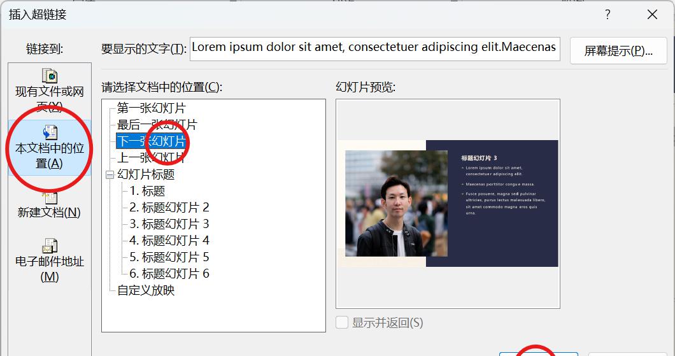Select 最后一张幻灯片 in the list
The height and width of the screenshot is (356, 675).
[157, 125]
